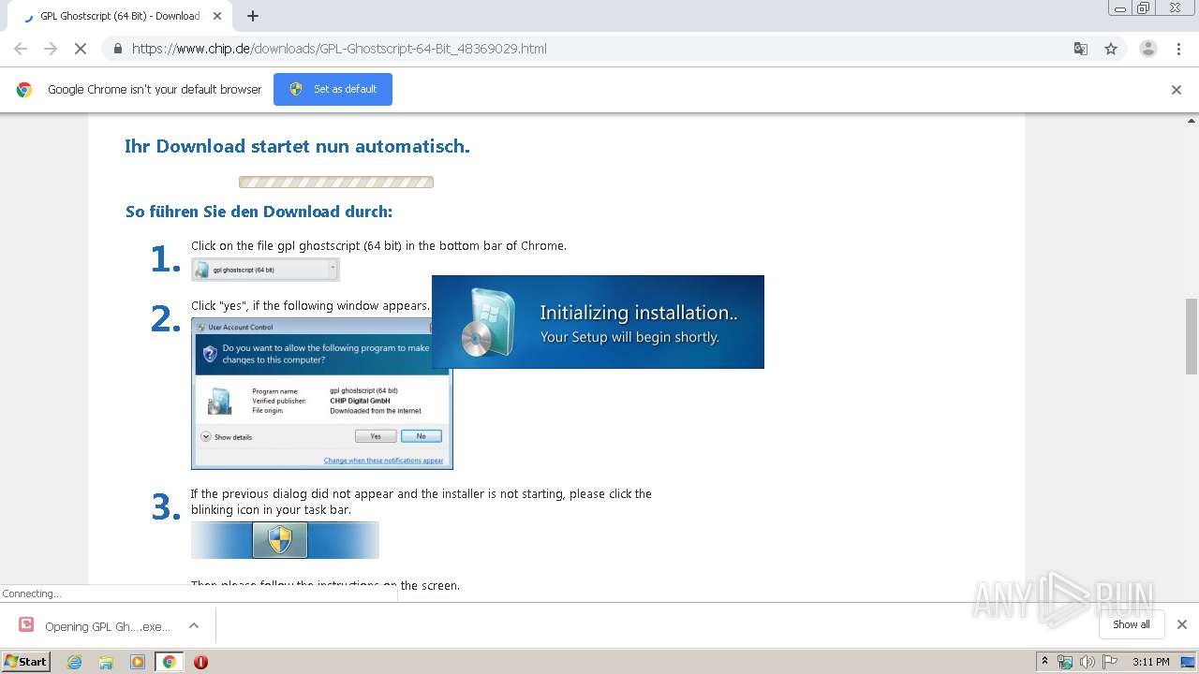Open Internet Explorer from taskbar

75,662
